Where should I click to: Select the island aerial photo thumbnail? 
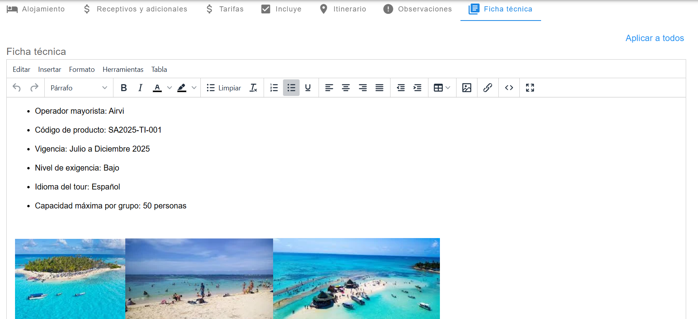click(70, 278)
